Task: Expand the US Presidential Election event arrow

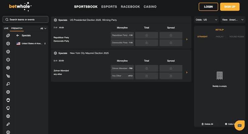Action: [x=187, y=39]
